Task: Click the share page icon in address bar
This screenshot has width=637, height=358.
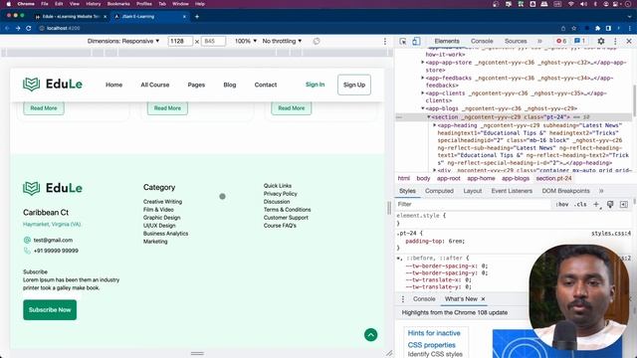Action: pyautogui.click(x=563, y=28)
